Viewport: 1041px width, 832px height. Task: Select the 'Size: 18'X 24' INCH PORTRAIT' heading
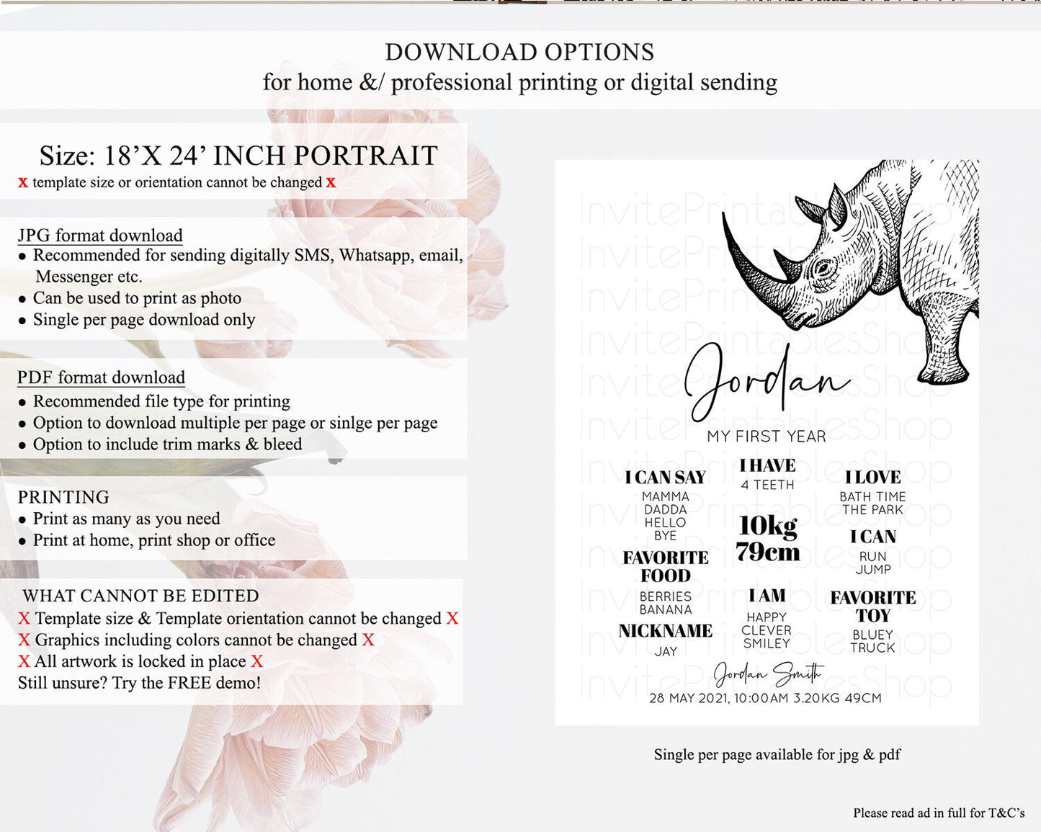(238, 156)
